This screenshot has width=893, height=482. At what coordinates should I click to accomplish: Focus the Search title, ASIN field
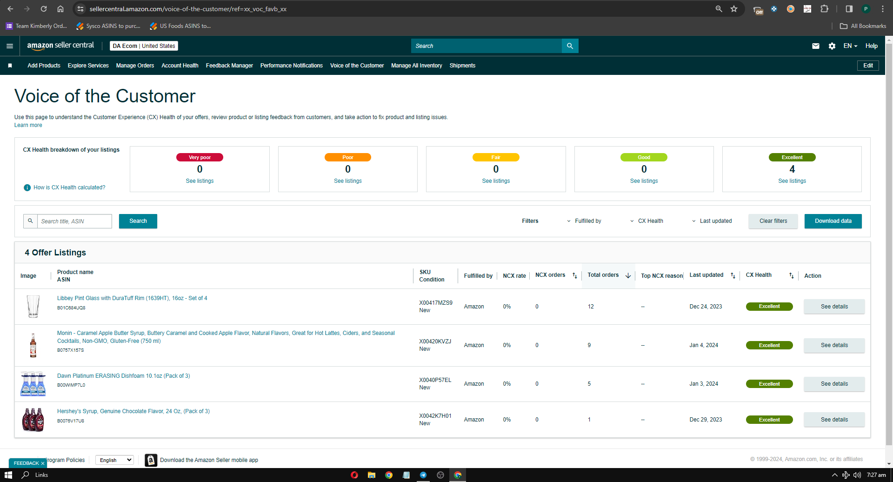pyautogui.click(x=74, y=221)
